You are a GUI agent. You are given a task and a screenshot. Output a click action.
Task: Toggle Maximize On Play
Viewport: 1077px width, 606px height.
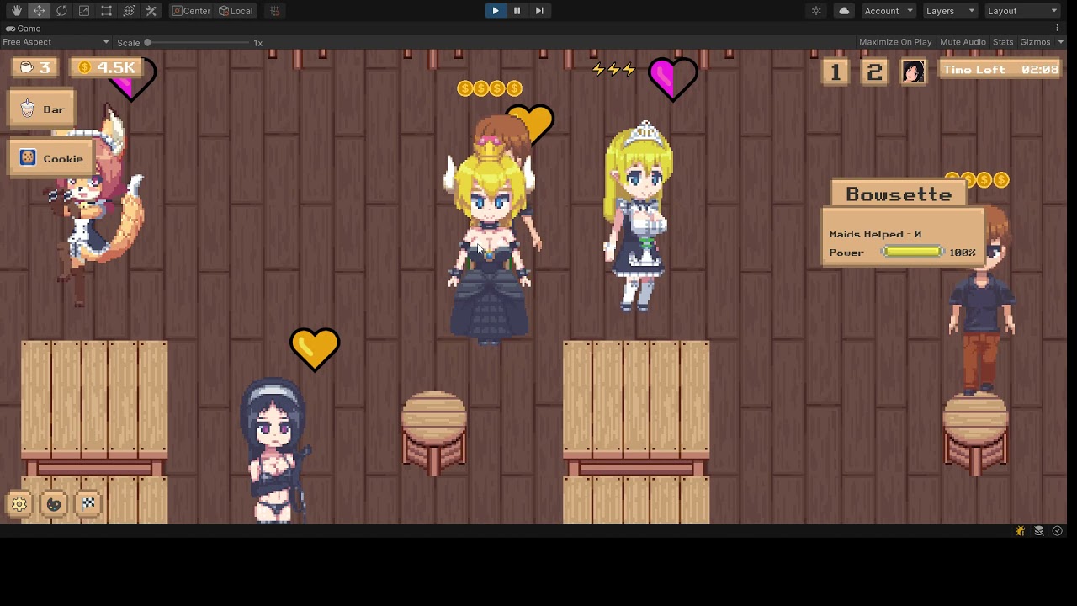click(895, 42)
